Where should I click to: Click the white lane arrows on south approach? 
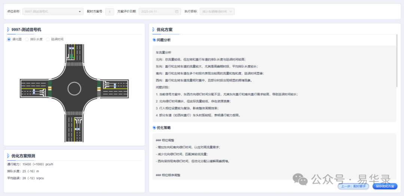coord(79,121)
